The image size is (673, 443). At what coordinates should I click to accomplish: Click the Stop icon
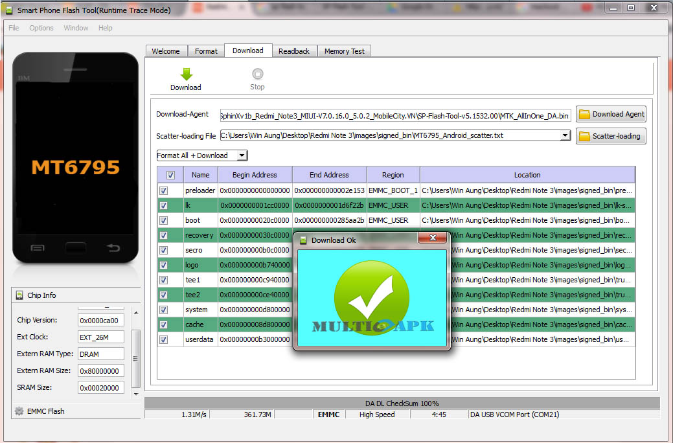257,73
